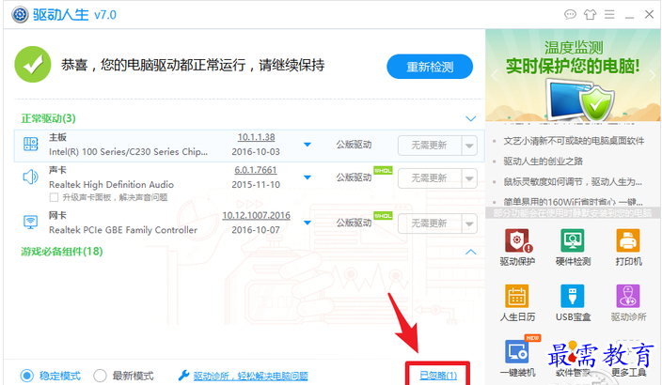
Task: Click 无需更新 button for 声卡
Action: click(x=430, y=178)
